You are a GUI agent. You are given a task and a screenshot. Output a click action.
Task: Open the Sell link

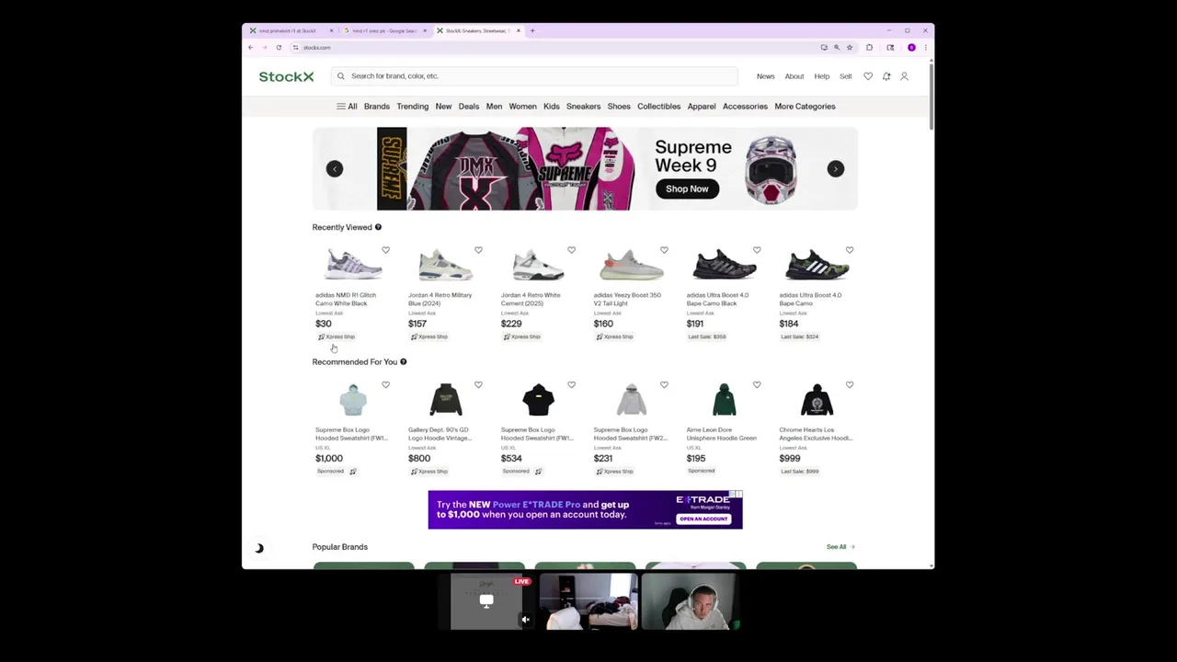(846, 76)
